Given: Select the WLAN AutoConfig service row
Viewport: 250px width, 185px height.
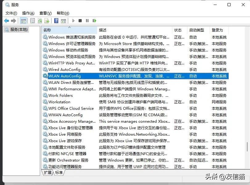Looking at the screenshot, I should 64,76.
